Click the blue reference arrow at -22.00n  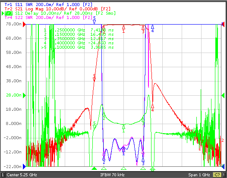pos(25,166)
